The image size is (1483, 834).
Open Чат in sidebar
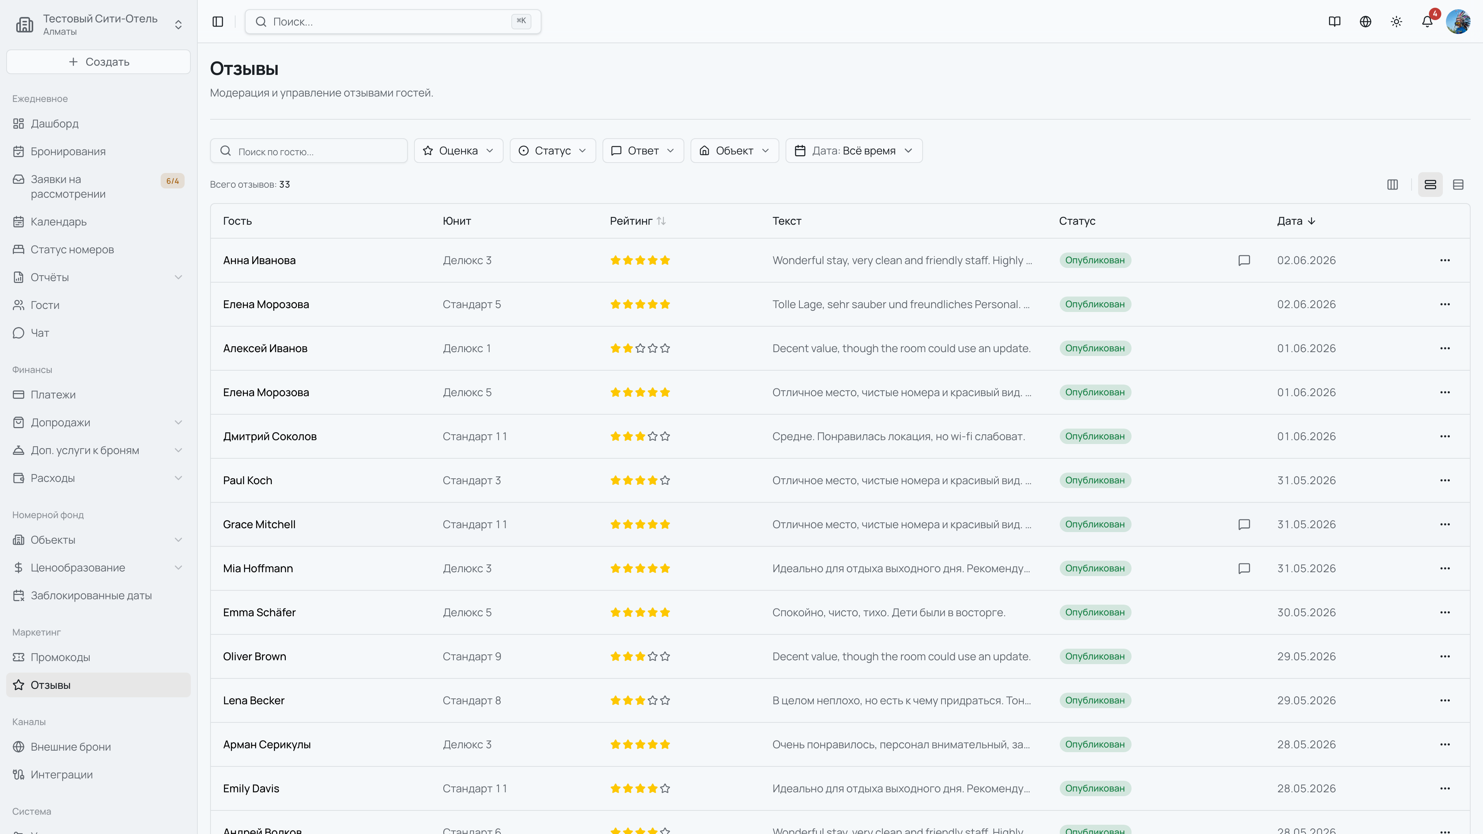pos(98,333)
